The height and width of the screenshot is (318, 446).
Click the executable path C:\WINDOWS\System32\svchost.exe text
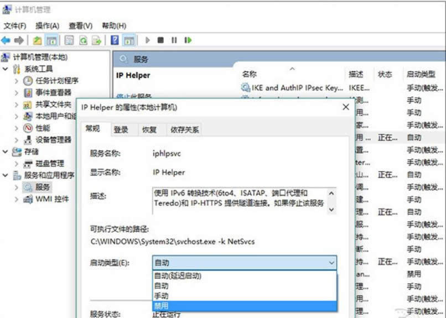click(x=173, y=242)
